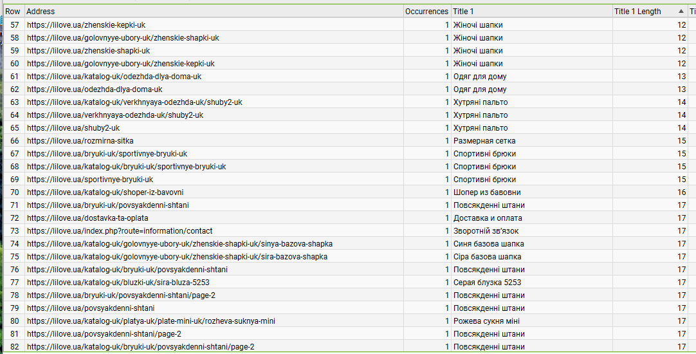The height and width of the screenshot is (354, 696).
Task: Open the zhenskie-kepki-uk address in row 57
Action: coord(86,25)
